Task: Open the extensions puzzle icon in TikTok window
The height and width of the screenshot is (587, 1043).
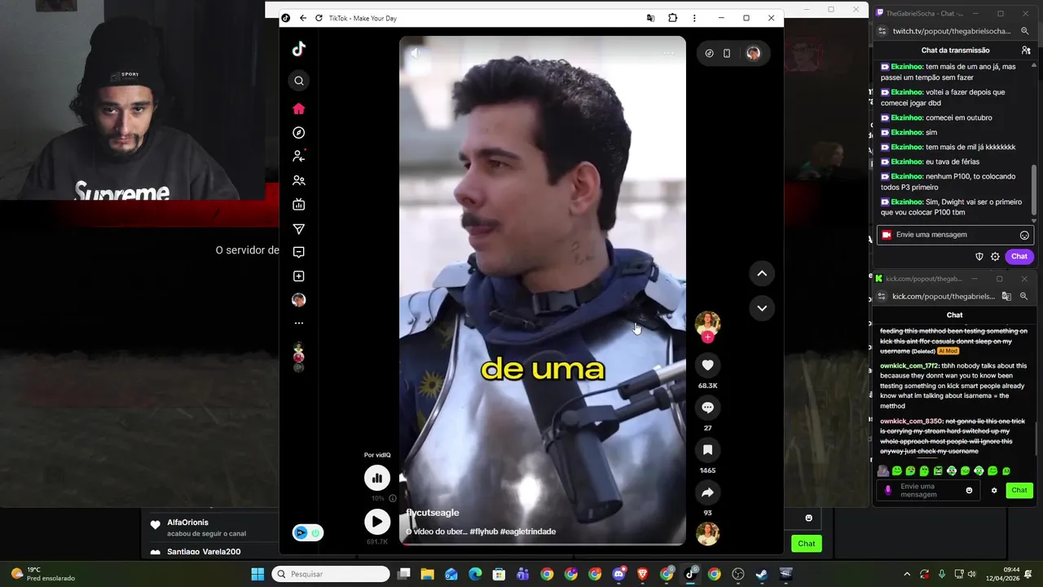Action: click(672, 18)
